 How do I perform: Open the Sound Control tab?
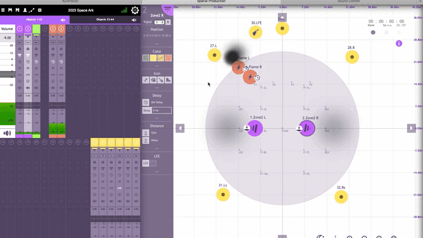click(349, 2)
